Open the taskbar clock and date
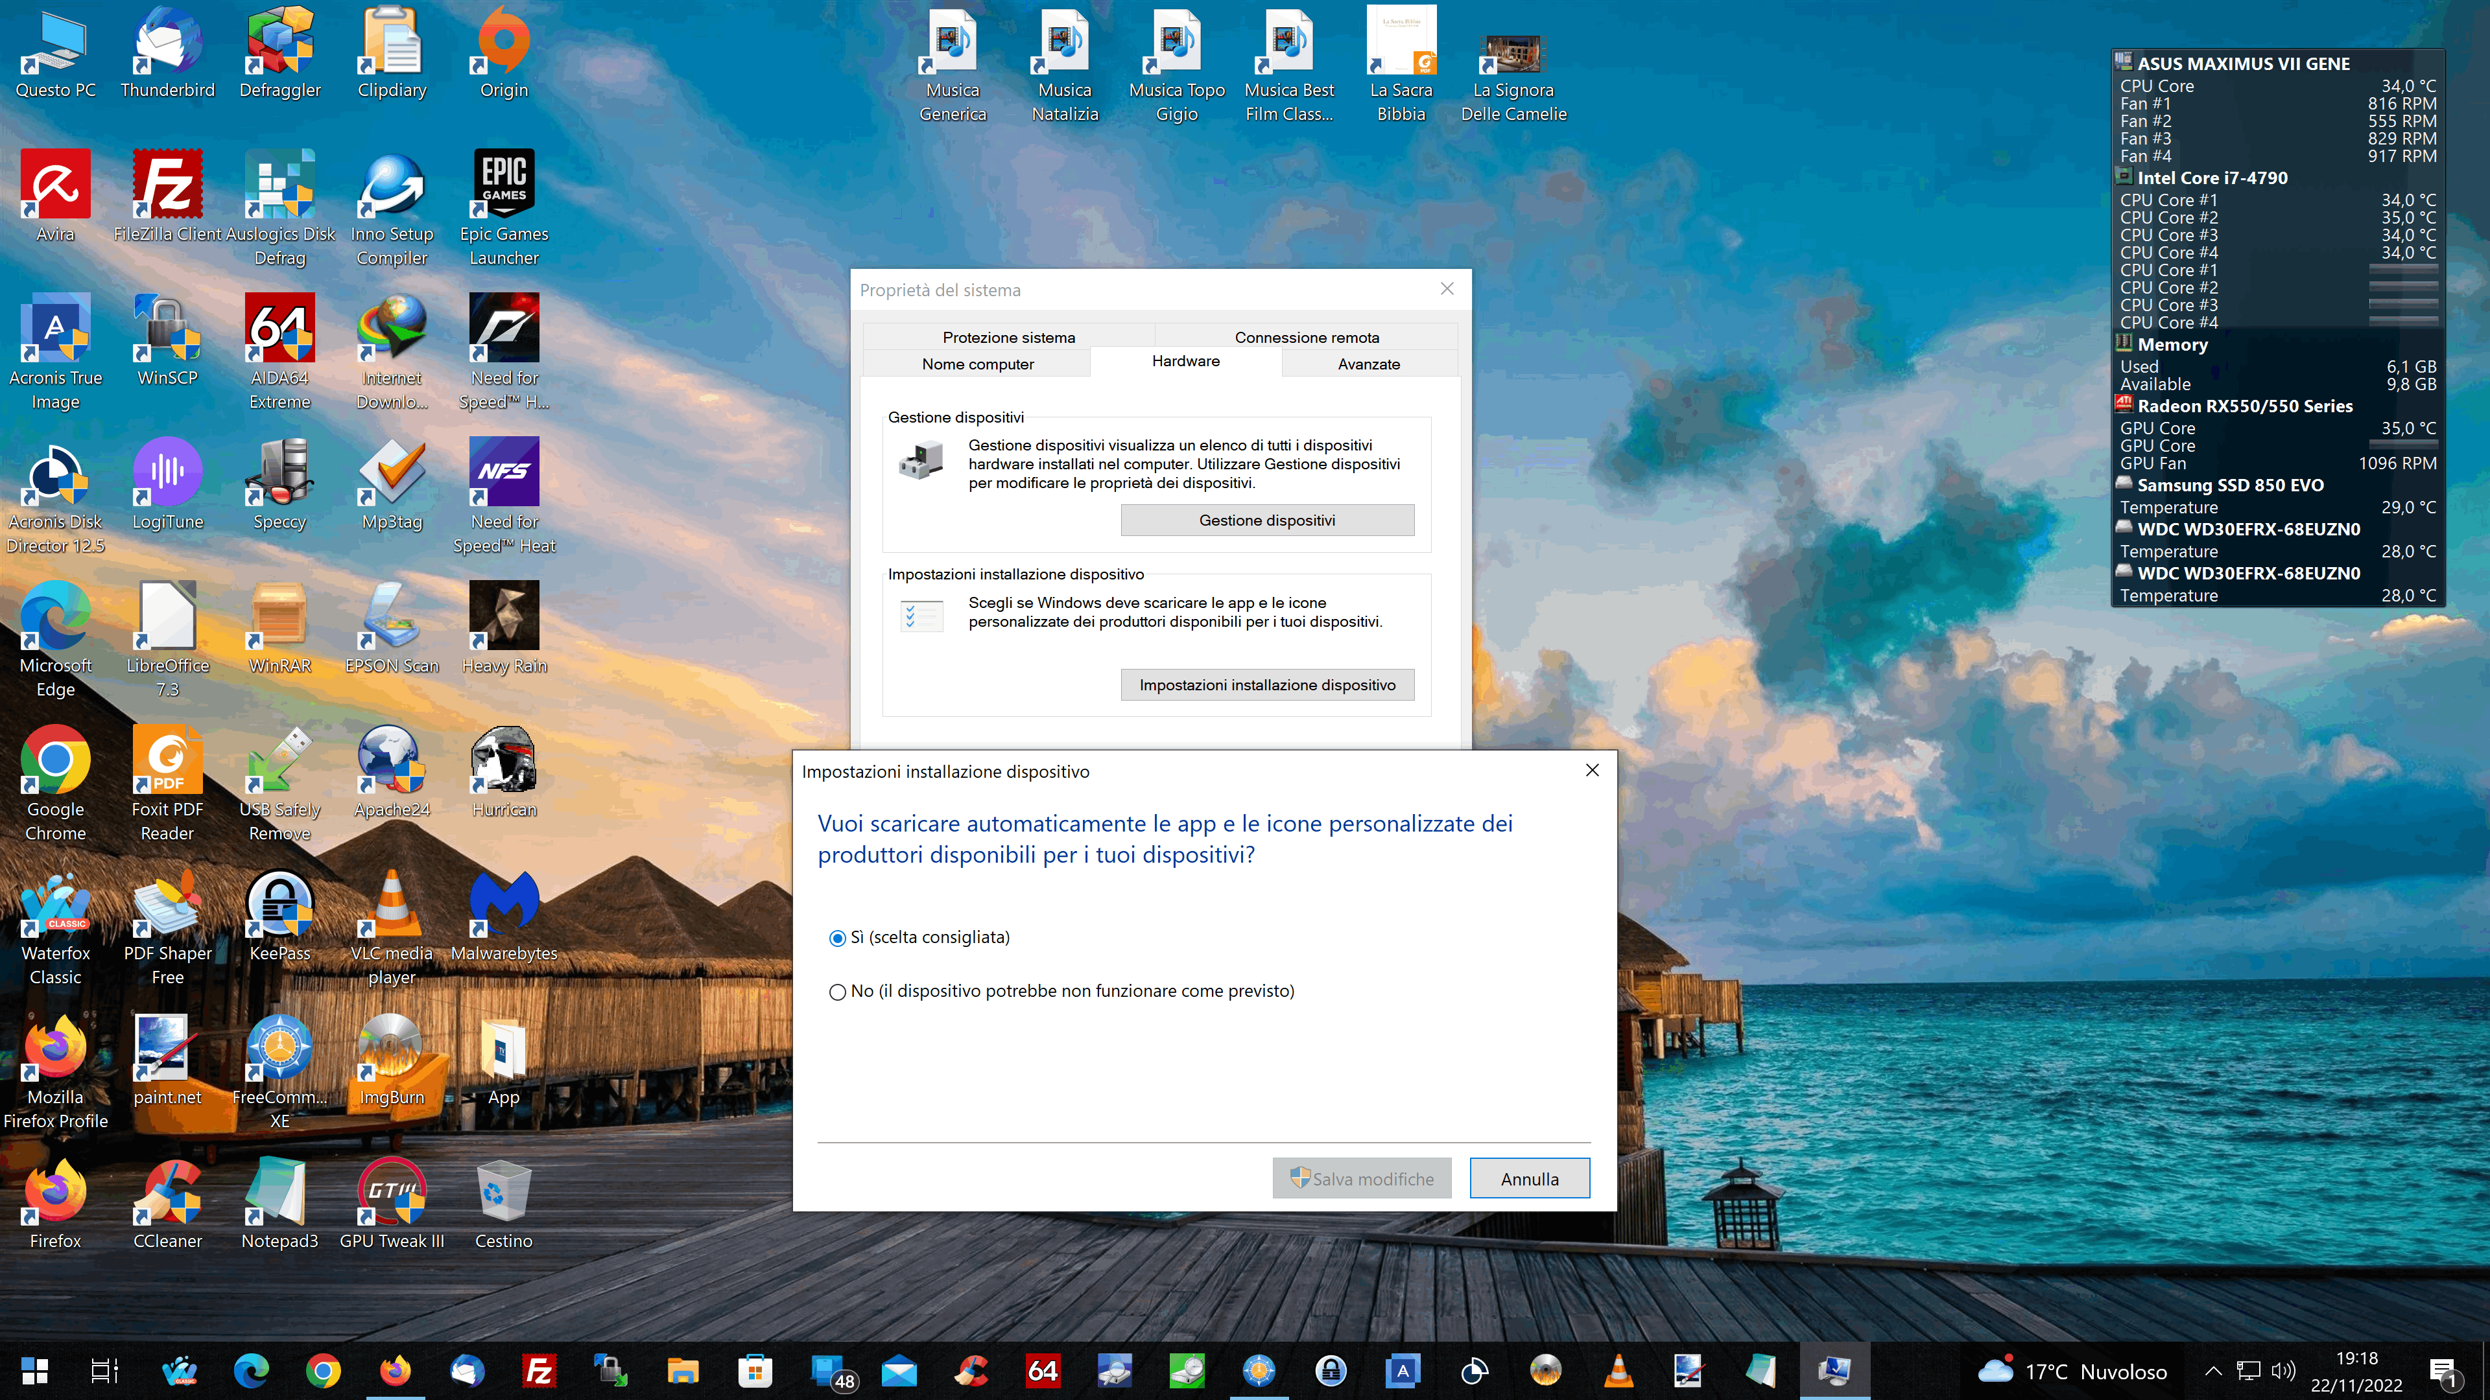Viewport: 2490px width, 1400px height. (x=2356, y=1370)
